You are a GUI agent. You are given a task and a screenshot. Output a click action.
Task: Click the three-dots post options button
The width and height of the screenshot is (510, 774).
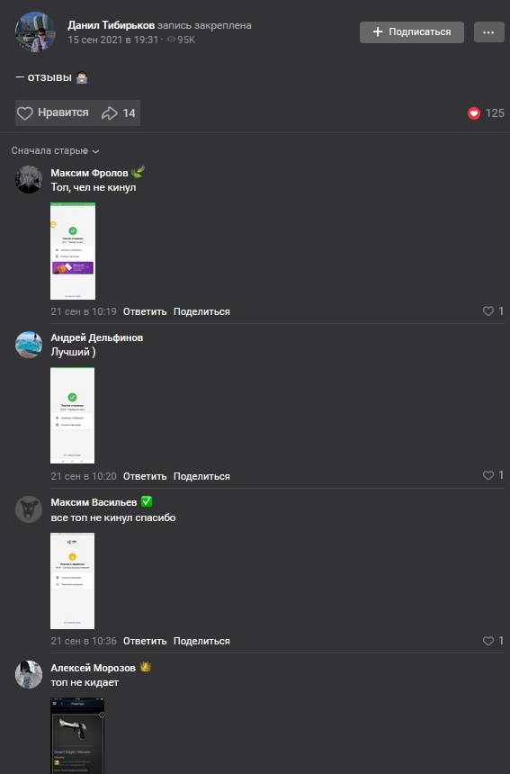[x=488, y=32]
